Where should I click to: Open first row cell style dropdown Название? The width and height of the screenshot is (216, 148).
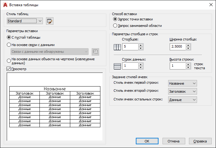click(182, 83)
